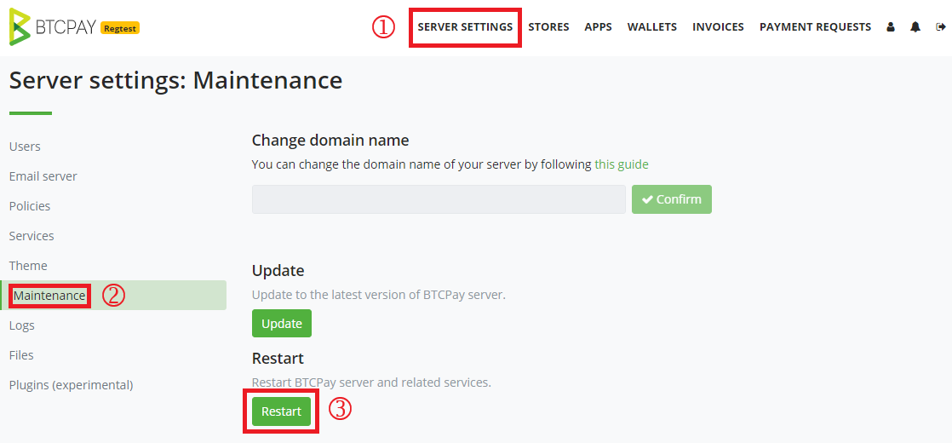Viewport: 952px width, 443px height.
Task: Click the domain name input field
Action: [439, 199]
